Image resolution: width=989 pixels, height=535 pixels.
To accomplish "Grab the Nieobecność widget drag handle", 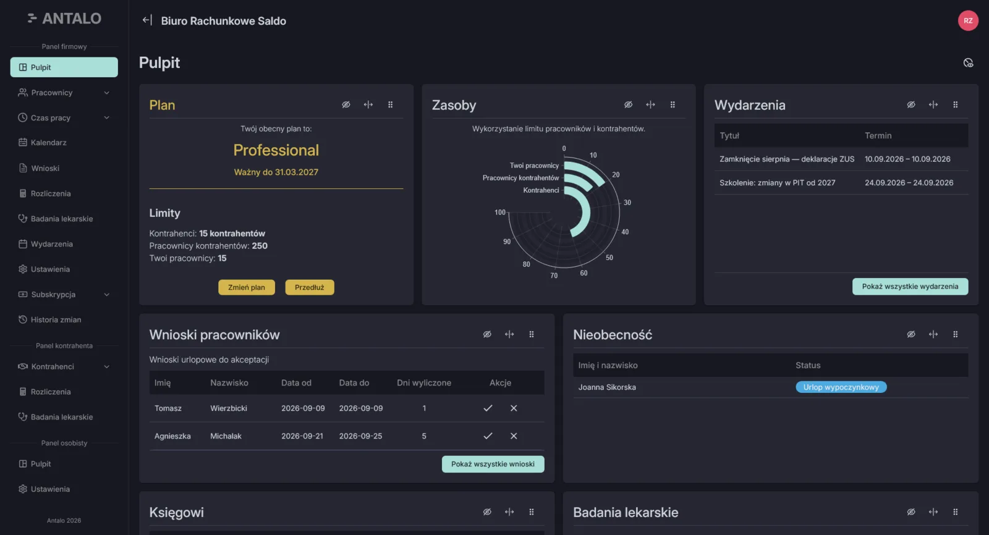I will [x=956, y=334].
